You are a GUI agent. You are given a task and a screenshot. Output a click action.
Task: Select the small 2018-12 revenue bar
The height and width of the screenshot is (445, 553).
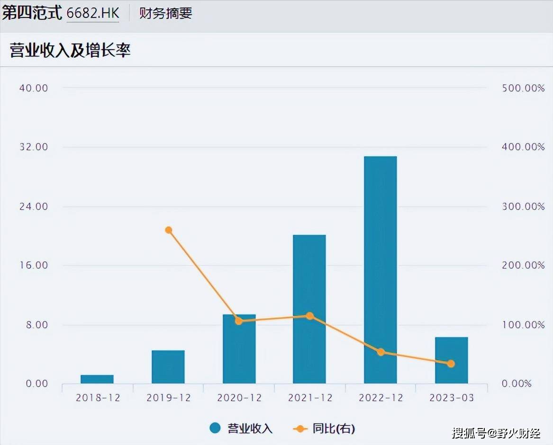[97, 379]
